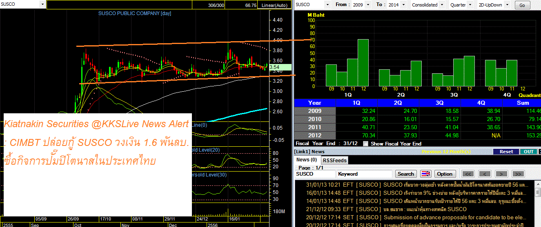Click the Sum column header in table
The width and height of the screenshot is (541, 227).
tap(522, 103)
